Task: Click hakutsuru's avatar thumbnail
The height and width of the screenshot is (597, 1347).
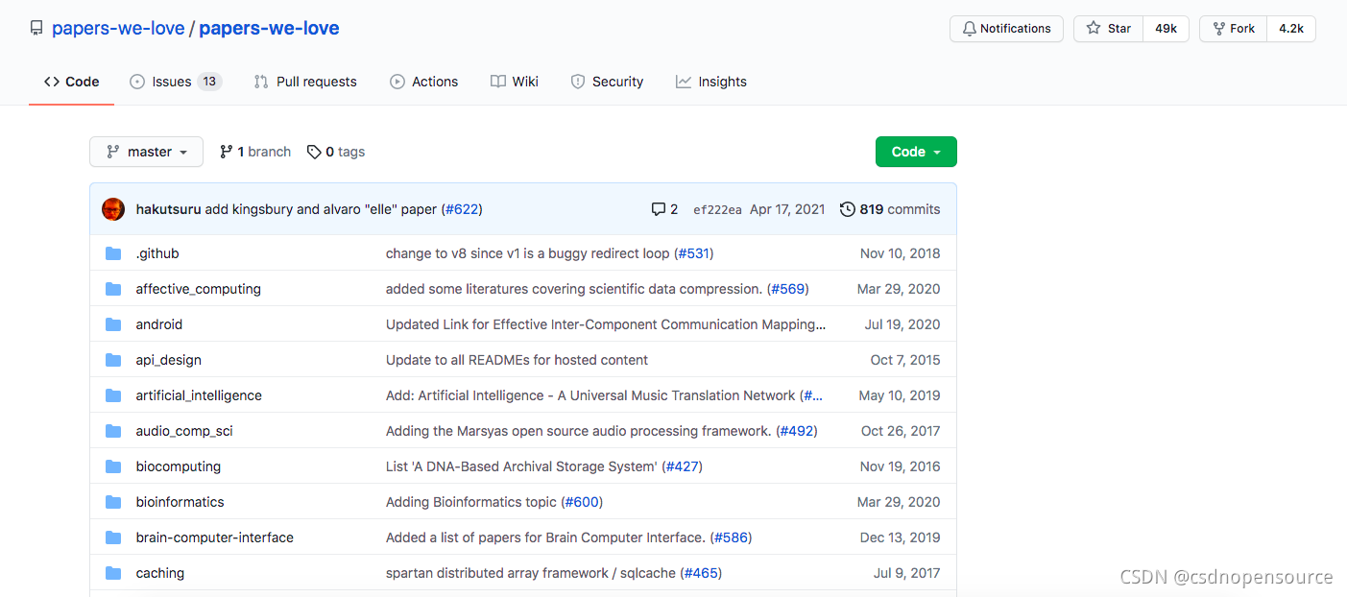Action: click(x=113, y=209)
